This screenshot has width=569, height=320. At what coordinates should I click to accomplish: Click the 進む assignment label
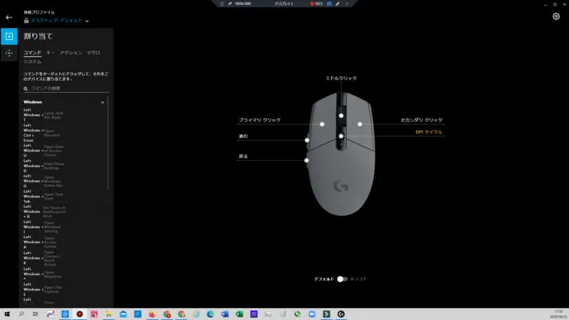243,137
